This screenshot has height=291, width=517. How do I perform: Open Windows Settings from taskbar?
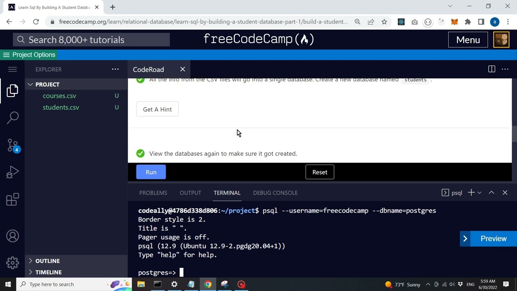[x=174, y=284]
